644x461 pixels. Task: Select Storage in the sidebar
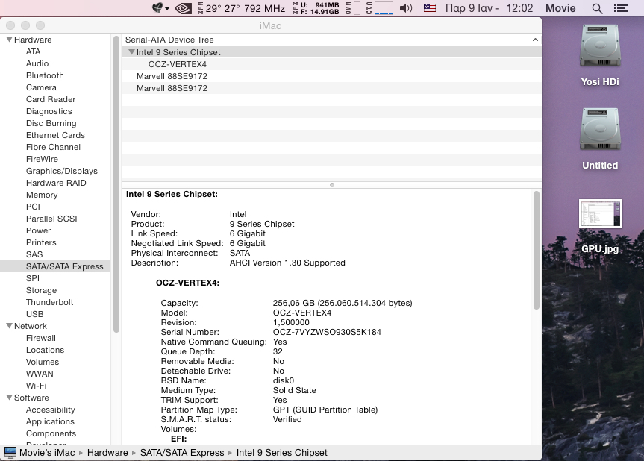[41, 290]
